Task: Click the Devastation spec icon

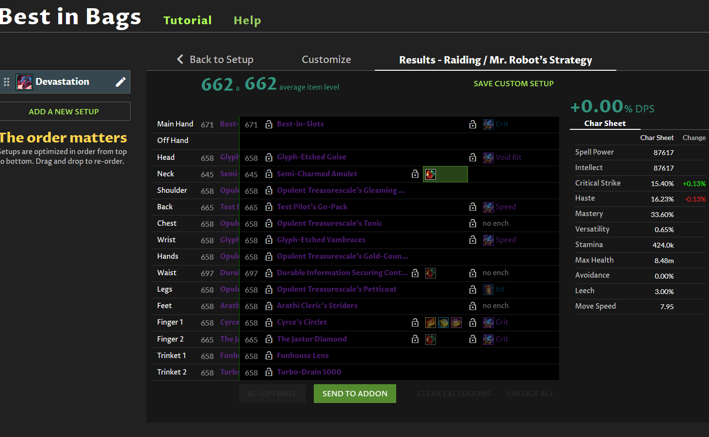Action: (24, 82)
